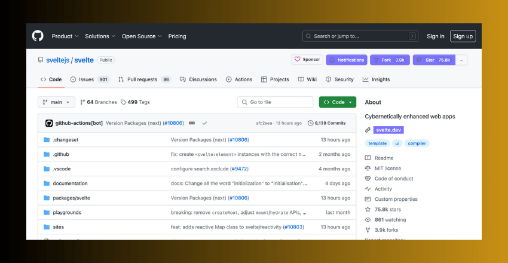Click the Go to file search field

275,102
